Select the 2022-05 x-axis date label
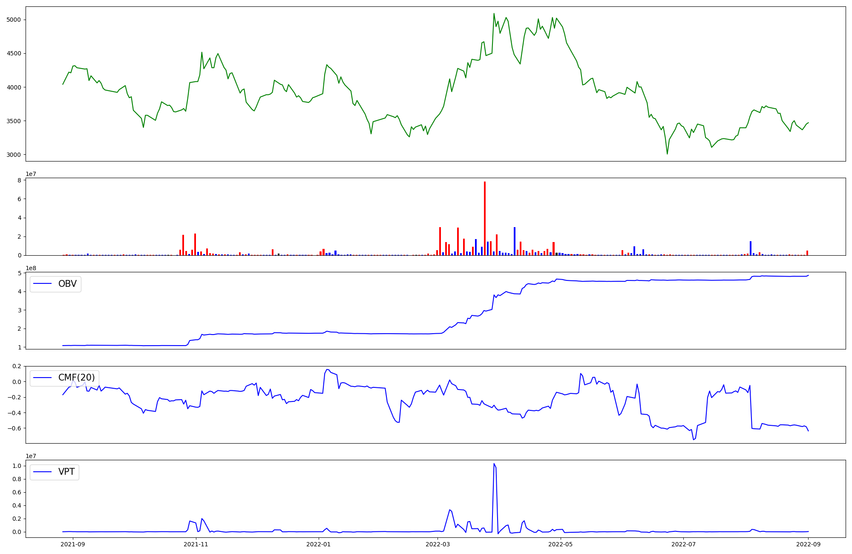The height and width of the screenshot is (554, 852). pyautogui.click(x=561, y=544)
